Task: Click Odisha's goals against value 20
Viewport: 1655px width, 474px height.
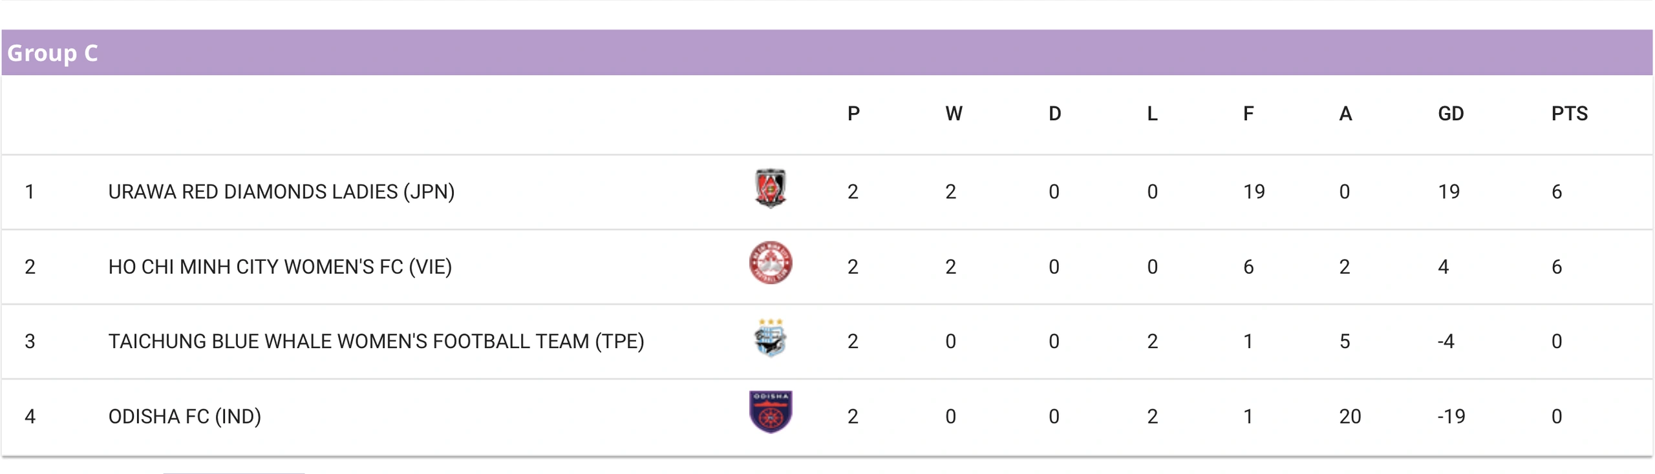Action: pyautogui.click(x=1350, y=417)
